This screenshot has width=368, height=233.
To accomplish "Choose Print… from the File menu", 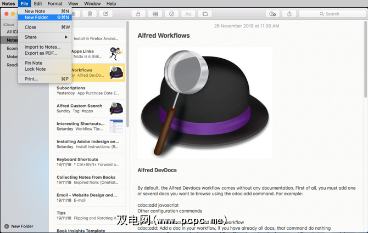I will coord(45,79).
